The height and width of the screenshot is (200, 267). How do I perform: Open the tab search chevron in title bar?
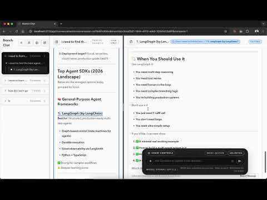tap(263, 24)
